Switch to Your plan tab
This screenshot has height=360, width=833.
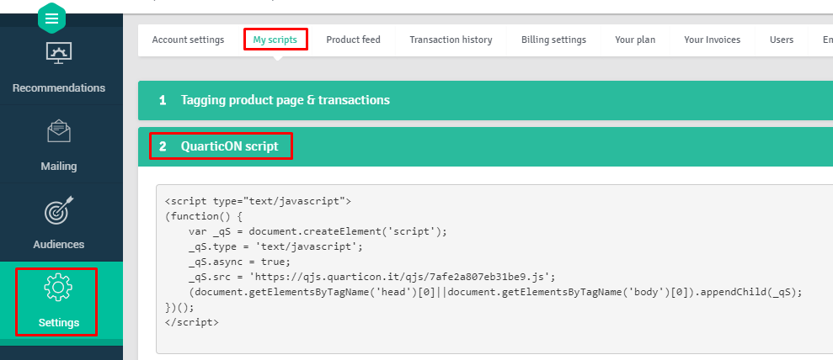(x=635, y=40)
